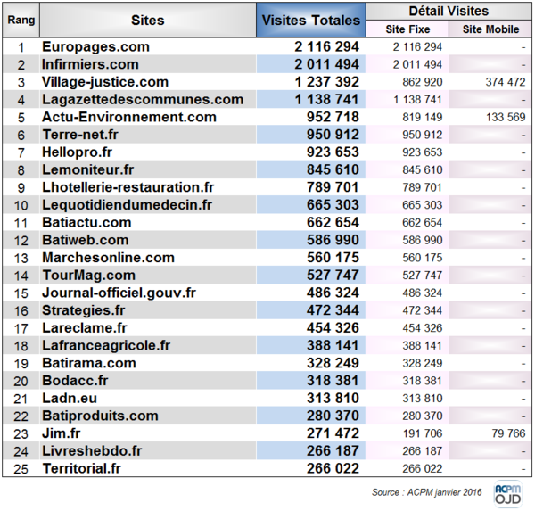
Task: Select the Village-justice.com site name
Action: (x=105, y=82)
